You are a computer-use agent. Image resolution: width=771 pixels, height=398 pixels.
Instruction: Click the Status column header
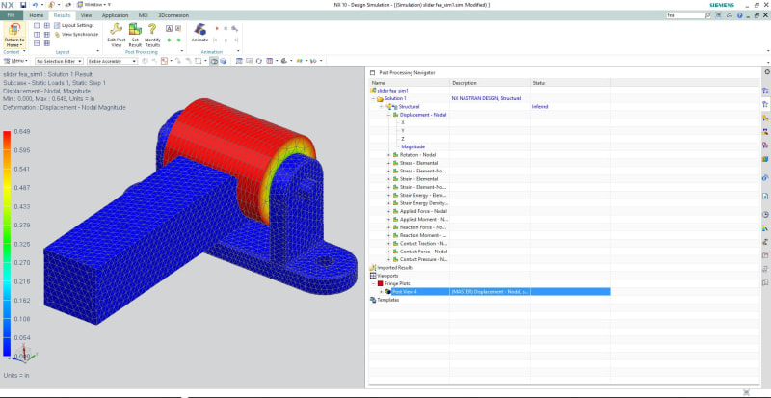pyautogui.click(x=571, y=83)
